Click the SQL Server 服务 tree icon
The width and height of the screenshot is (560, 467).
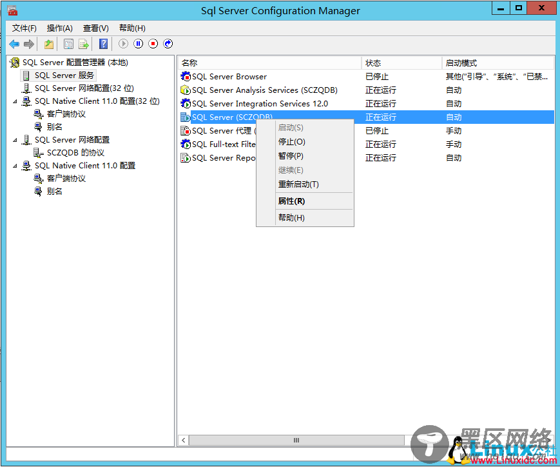pyautogui.click(x=26, y=75)
